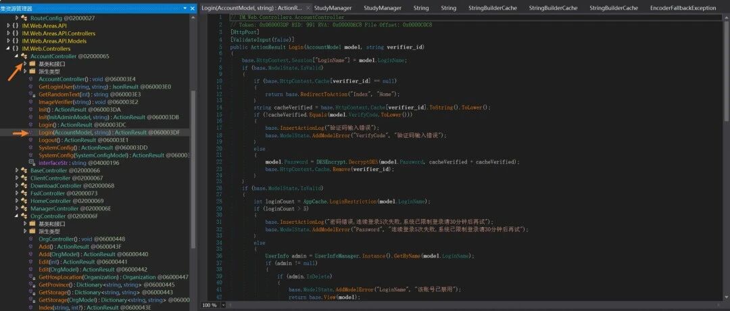Click the 基类和接口 folder icon under AccountController
The height and width of the screenshot is (311, 730).
tap(32, 64)
